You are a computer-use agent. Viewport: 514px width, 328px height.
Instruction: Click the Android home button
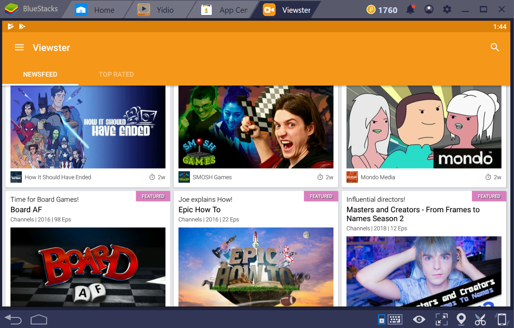coord(39,320)
